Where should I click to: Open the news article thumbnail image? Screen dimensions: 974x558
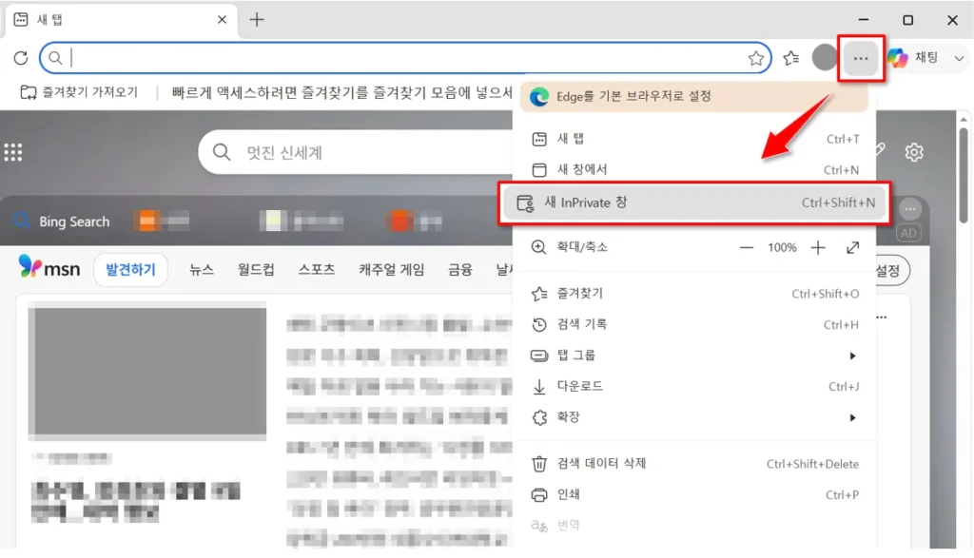coord(147,371)
